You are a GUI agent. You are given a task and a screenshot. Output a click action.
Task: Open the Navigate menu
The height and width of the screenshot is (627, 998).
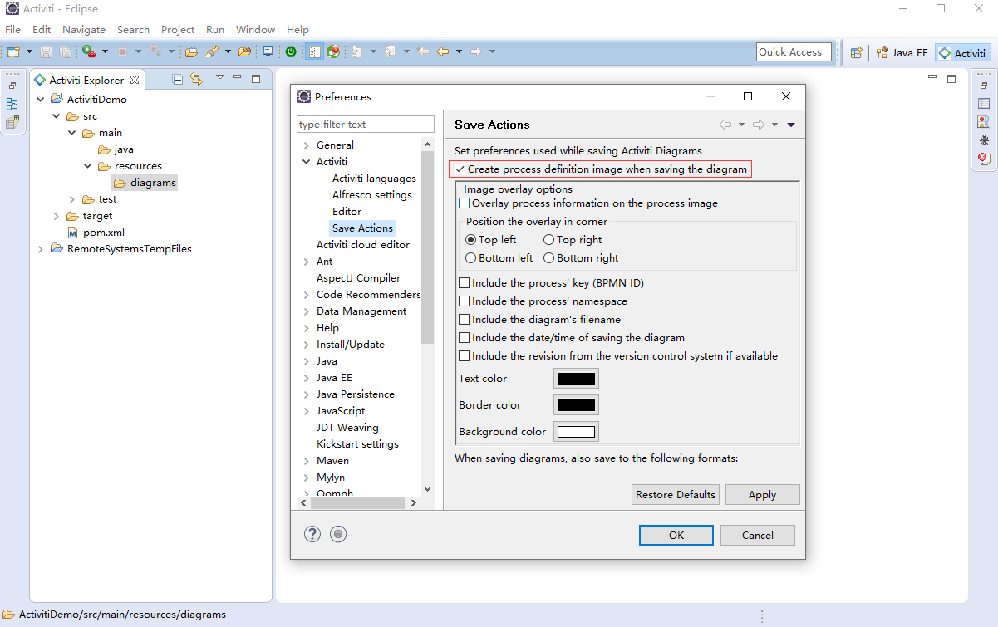click(84, 29)
